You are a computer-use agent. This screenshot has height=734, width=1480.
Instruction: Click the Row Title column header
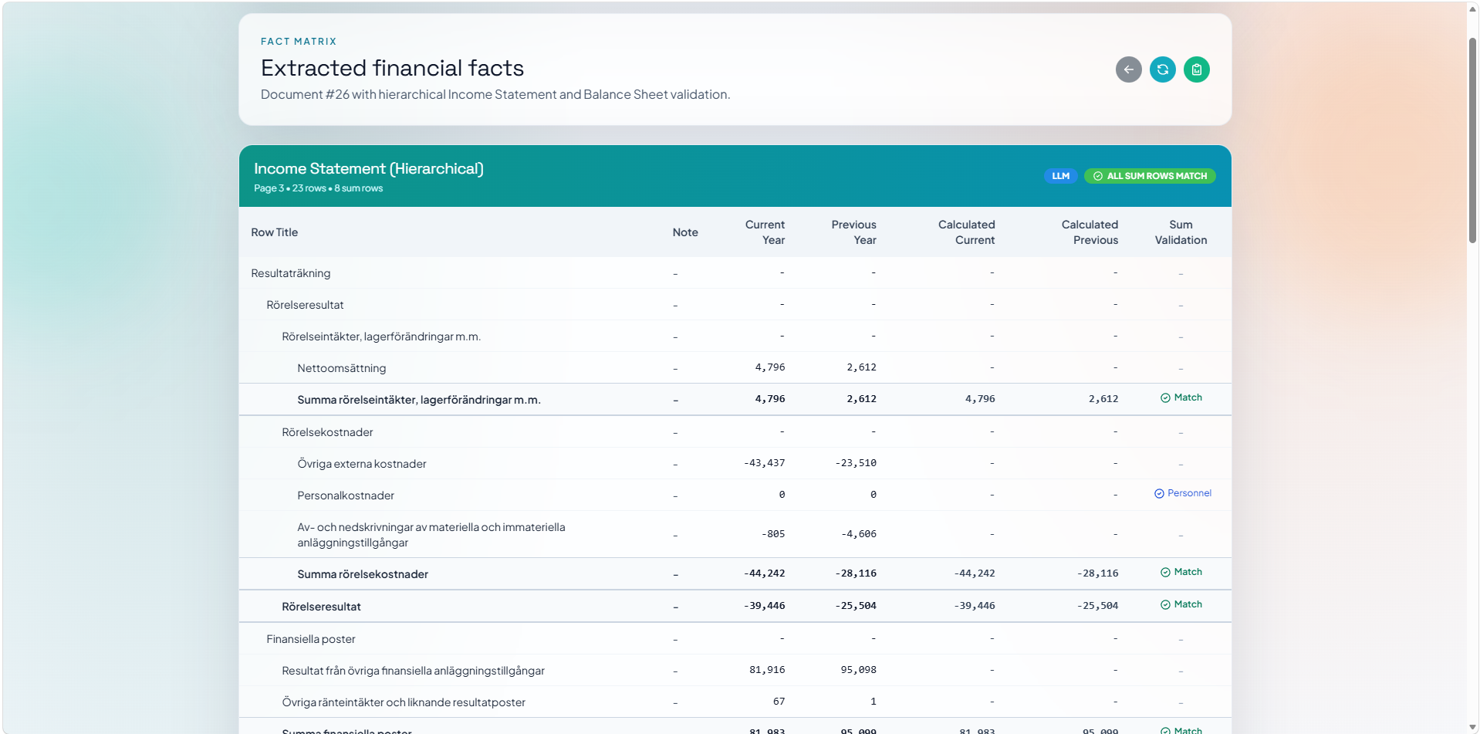(x=274, y=232)
